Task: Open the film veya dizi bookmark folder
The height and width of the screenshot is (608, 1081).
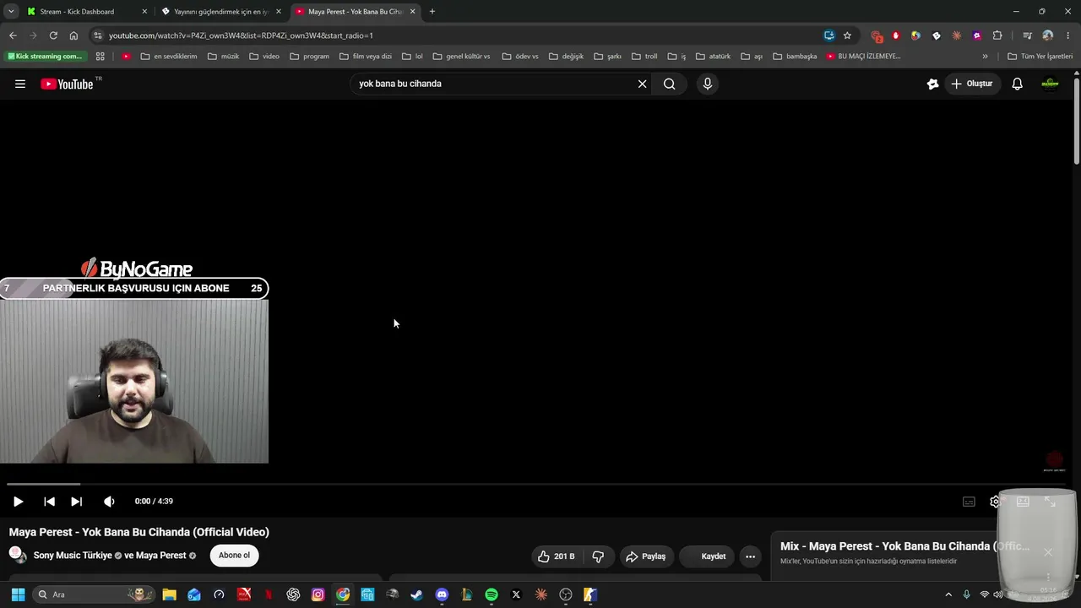Action: coord(366,57)
